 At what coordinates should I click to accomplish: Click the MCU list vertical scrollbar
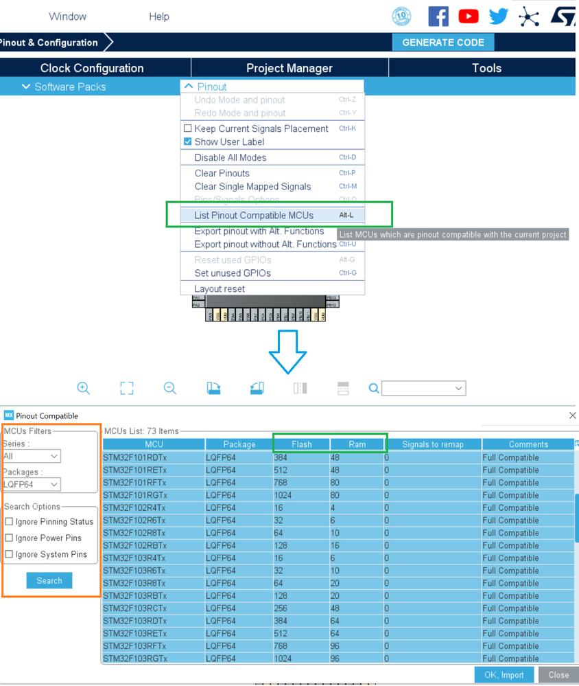pyautogui.click(x=576, y=518)
